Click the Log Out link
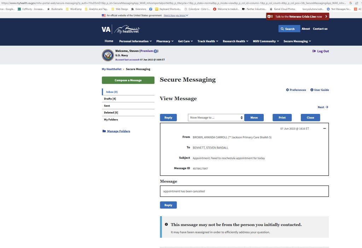 pos(321,51)
